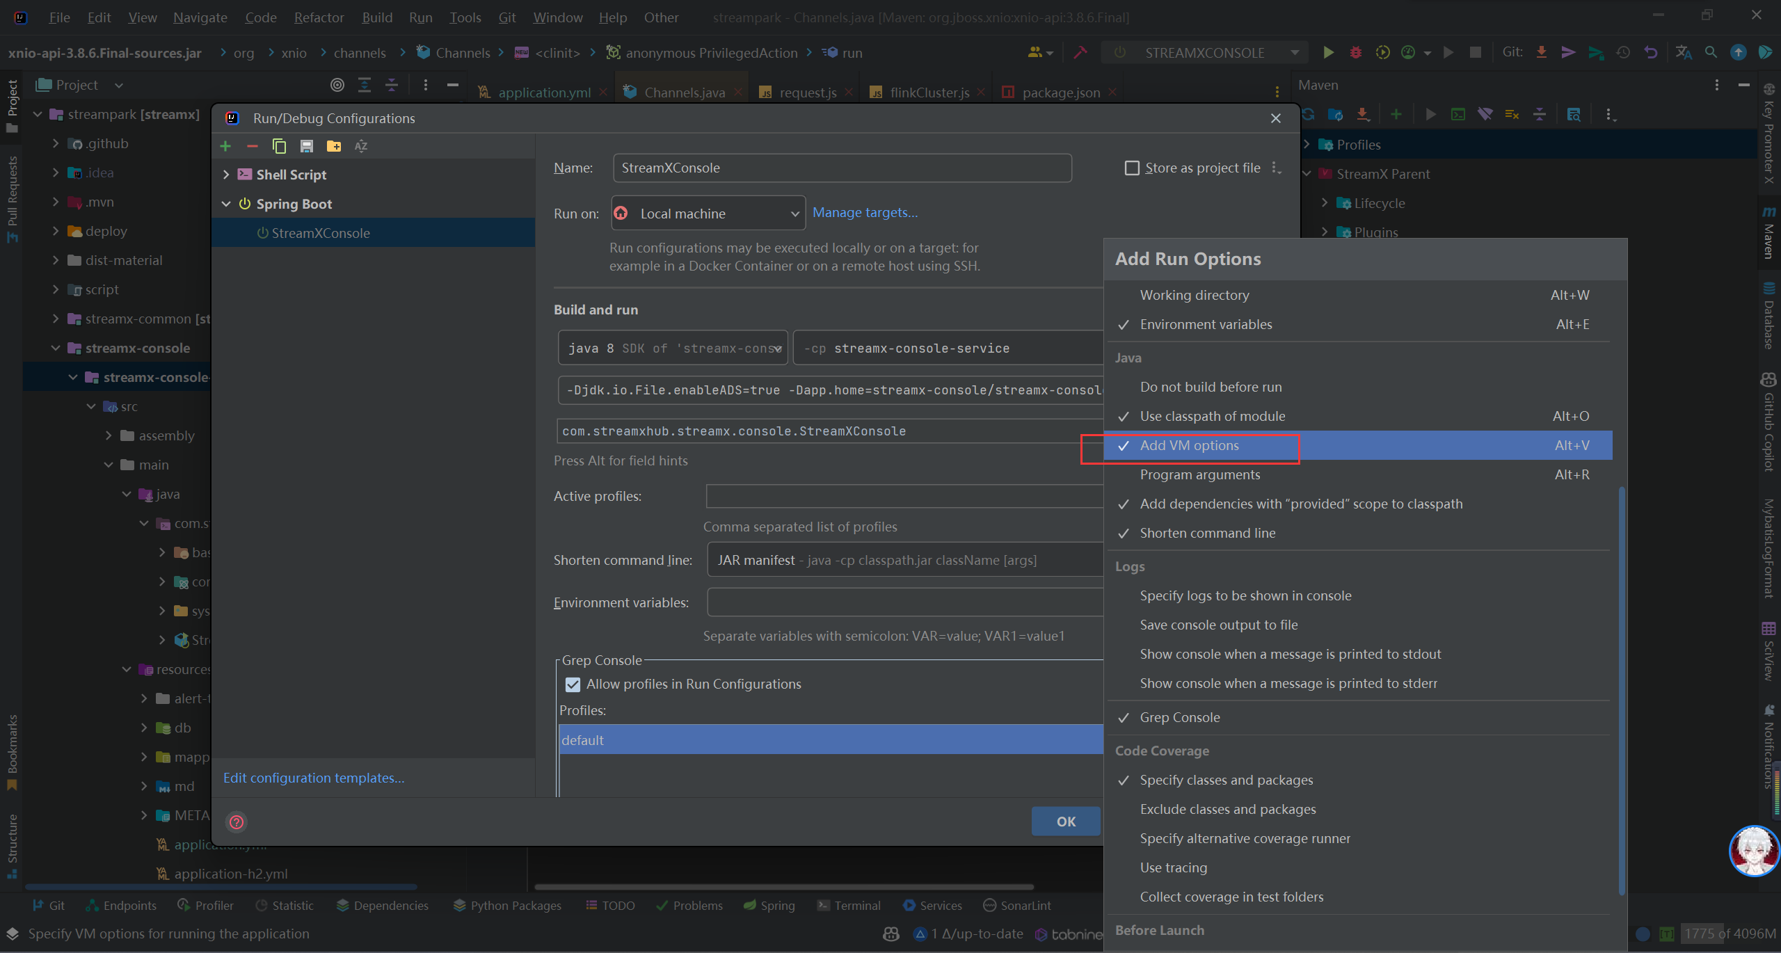Click the help question mark icon
This screenshot has width=1781, height=953.
tap(237, 822)
